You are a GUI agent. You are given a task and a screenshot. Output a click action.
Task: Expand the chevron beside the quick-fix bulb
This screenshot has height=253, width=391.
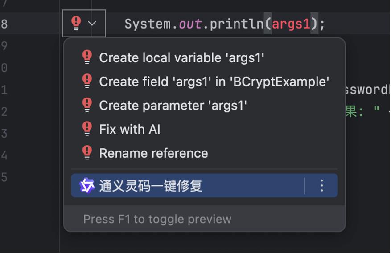[x=92, y=24]
